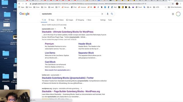Start voice search with microphone icon
The image size is (183, 102).
(108, 14)
